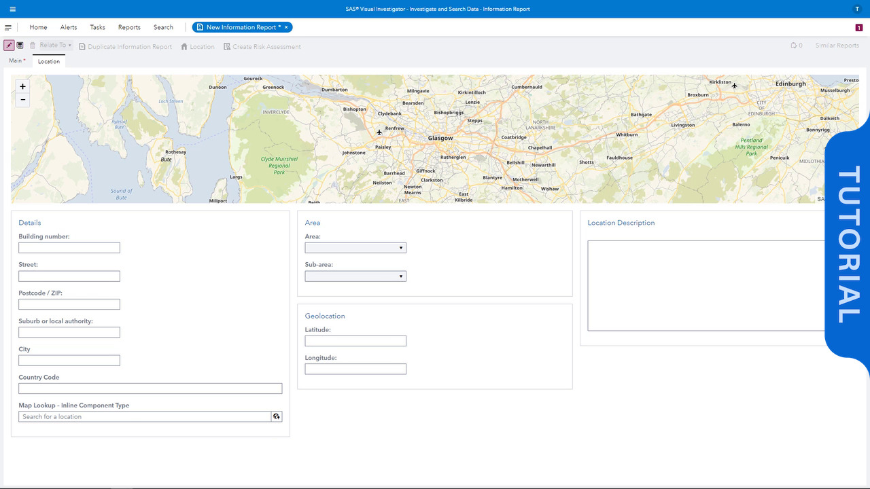This screenshot has width=870, height=489.
Task: Click Clyde Muirshiel Regional Park label
Action: click(x=279, y=165)
